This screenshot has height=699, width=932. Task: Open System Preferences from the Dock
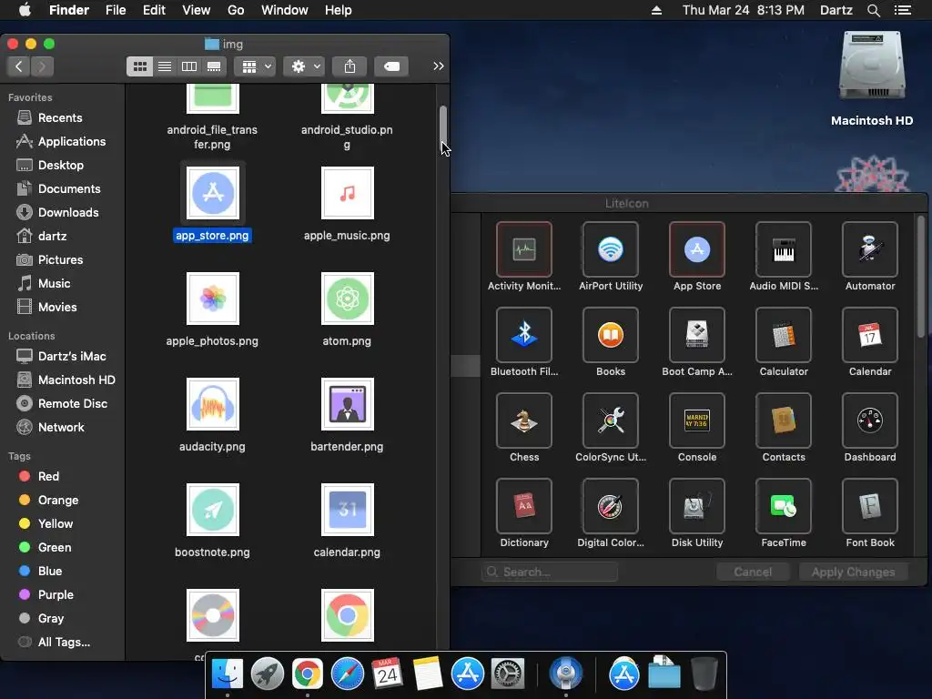pyautogui.click(x=507, y=674)
